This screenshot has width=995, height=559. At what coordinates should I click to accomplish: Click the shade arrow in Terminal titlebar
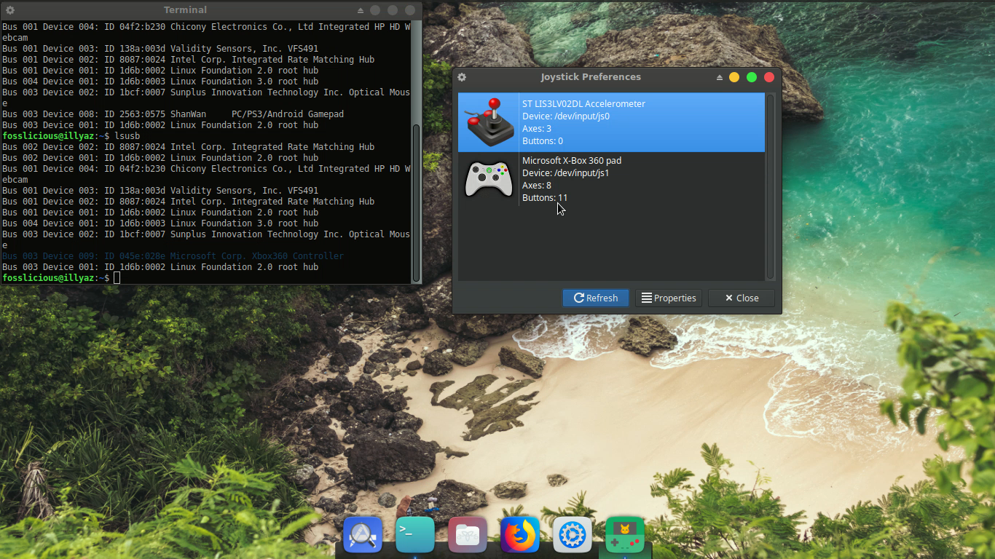[x=361, y=10]
